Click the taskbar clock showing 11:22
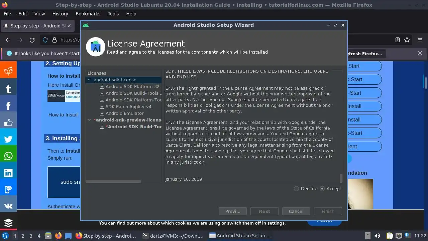Screen dimensions: 428x241 pyautogui.click(x=420, y=236)
